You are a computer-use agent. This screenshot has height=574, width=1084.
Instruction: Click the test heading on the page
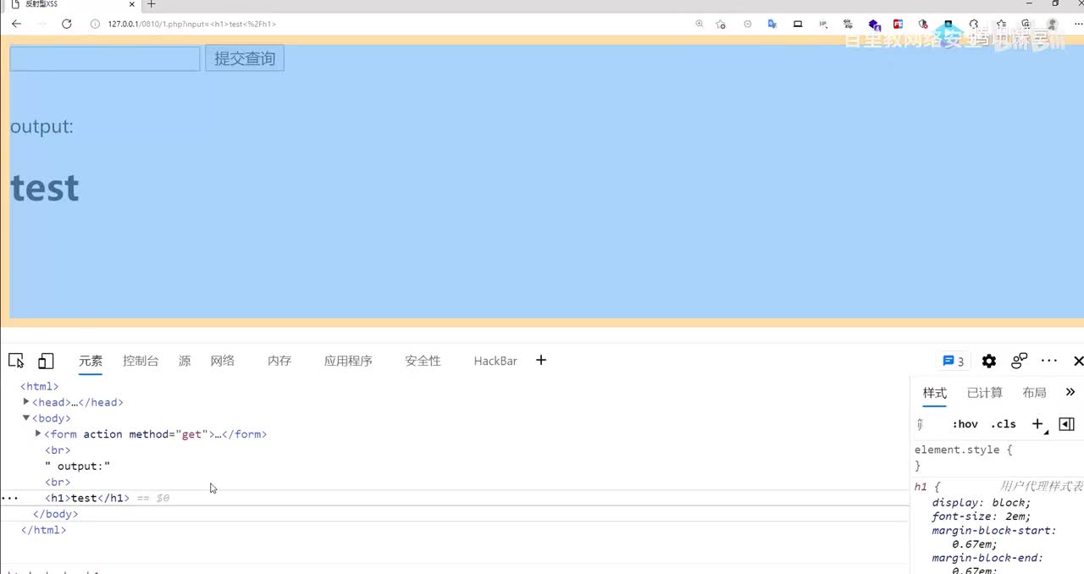pyautogui.click(x=45, y=188)
